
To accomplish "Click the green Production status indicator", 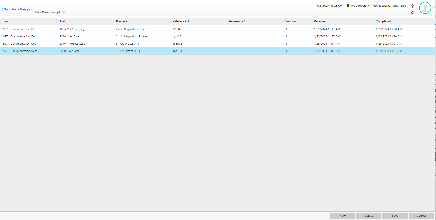I will (x=348, y=6).
